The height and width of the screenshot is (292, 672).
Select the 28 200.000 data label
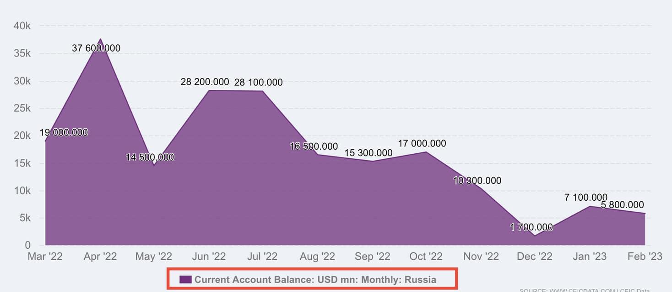click(205, 82)
